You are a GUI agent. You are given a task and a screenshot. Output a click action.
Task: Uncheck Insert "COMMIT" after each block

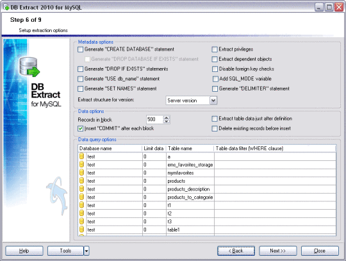point(80,128)
